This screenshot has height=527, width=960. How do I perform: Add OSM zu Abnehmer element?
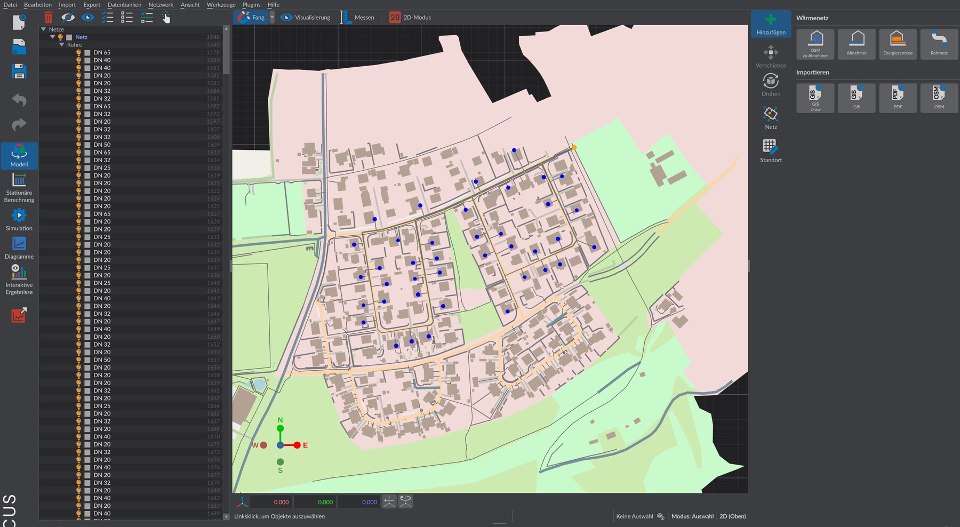[x=815, y=44]
